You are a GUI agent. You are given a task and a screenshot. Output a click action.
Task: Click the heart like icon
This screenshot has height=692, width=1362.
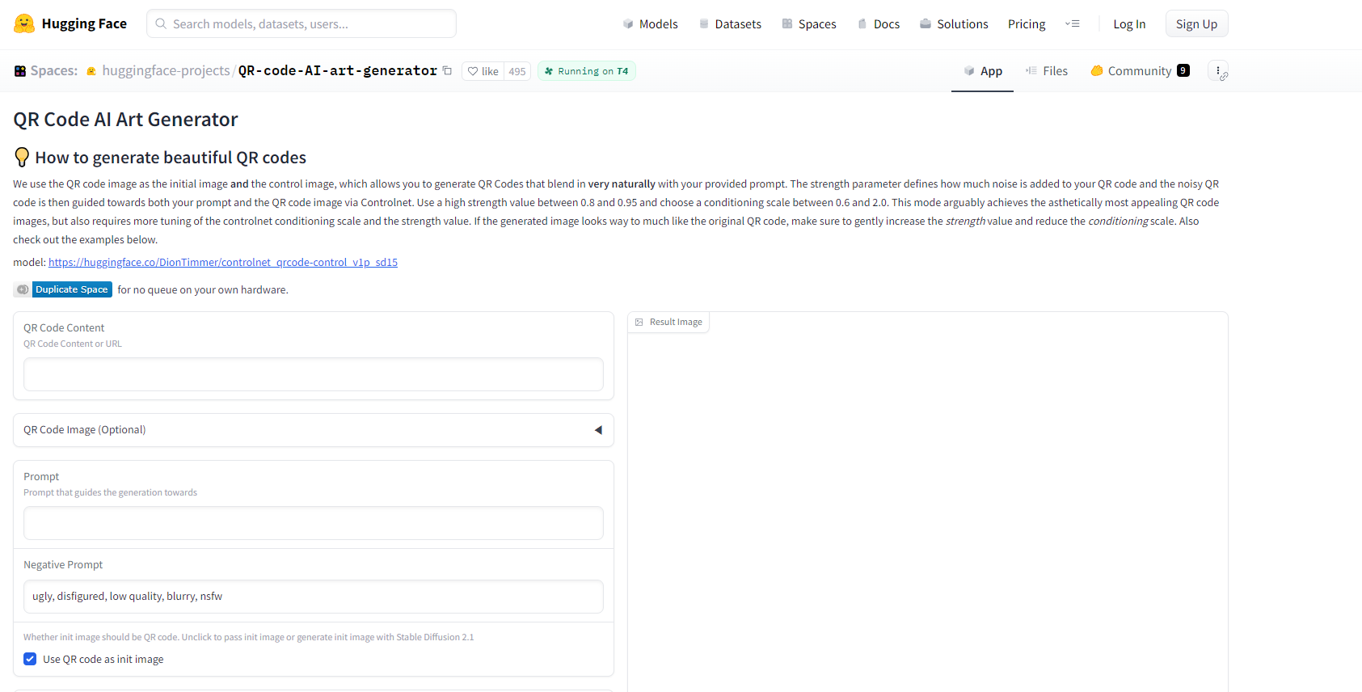[473, 71]
